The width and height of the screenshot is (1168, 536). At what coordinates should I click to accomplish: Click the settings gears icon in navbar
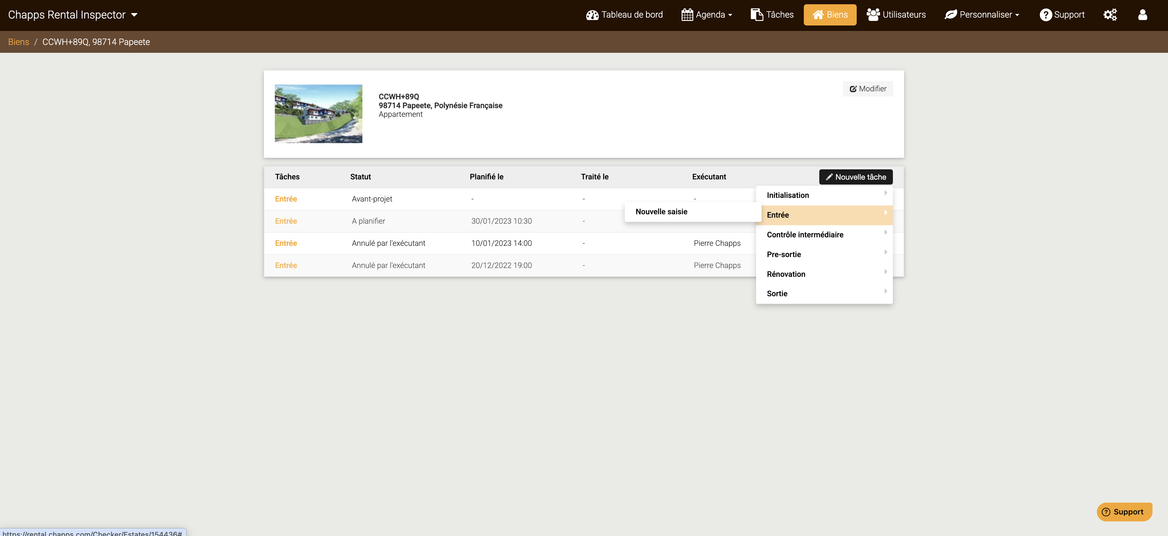pos(1110,15)
